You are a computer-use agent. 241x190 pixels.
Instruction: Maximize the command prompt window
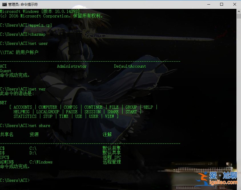click(x=221, y=4)
